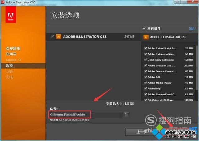
Task: Toggle the ADOBE ILLUSTRATOR CS5 product checkbox
Action: pyautogui.click(x=53, y=37)
